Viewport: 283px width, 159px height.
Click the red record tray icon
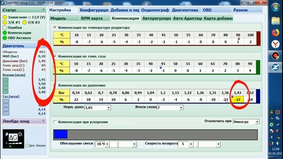click(278, 112)
